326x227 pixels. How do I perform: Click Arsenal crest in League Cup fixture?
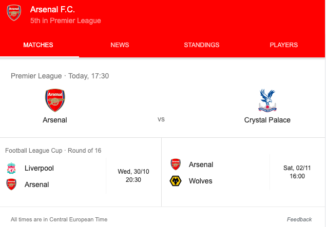point(11,184)
